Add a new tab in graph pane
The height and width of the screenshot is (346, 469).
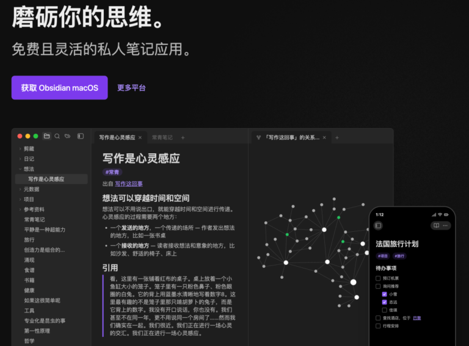point(337,137)
